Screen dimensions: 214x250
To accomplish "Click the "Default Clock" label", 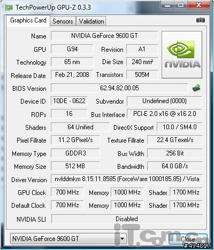I will 28,206.
